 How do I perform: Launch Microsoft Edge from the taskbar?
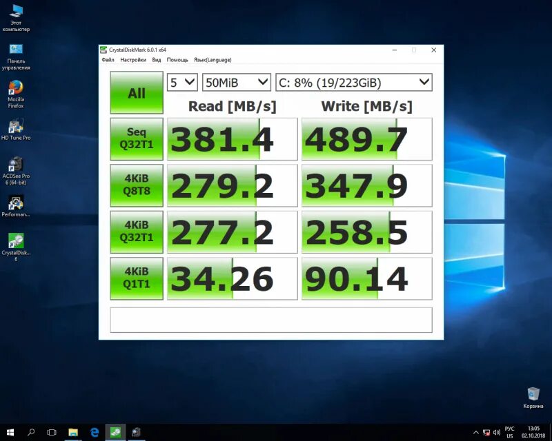pos(95,432)
